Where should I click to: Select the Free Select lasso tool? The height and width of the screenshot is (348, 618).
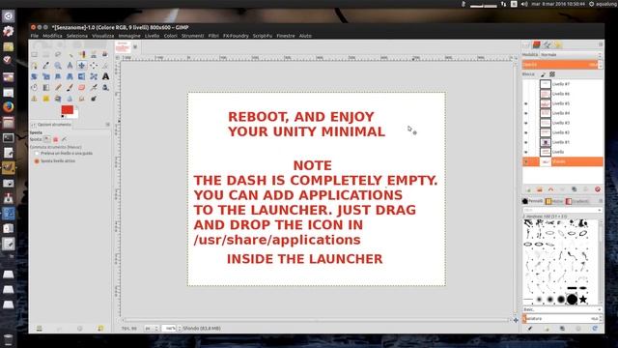(x=58, y=54)
